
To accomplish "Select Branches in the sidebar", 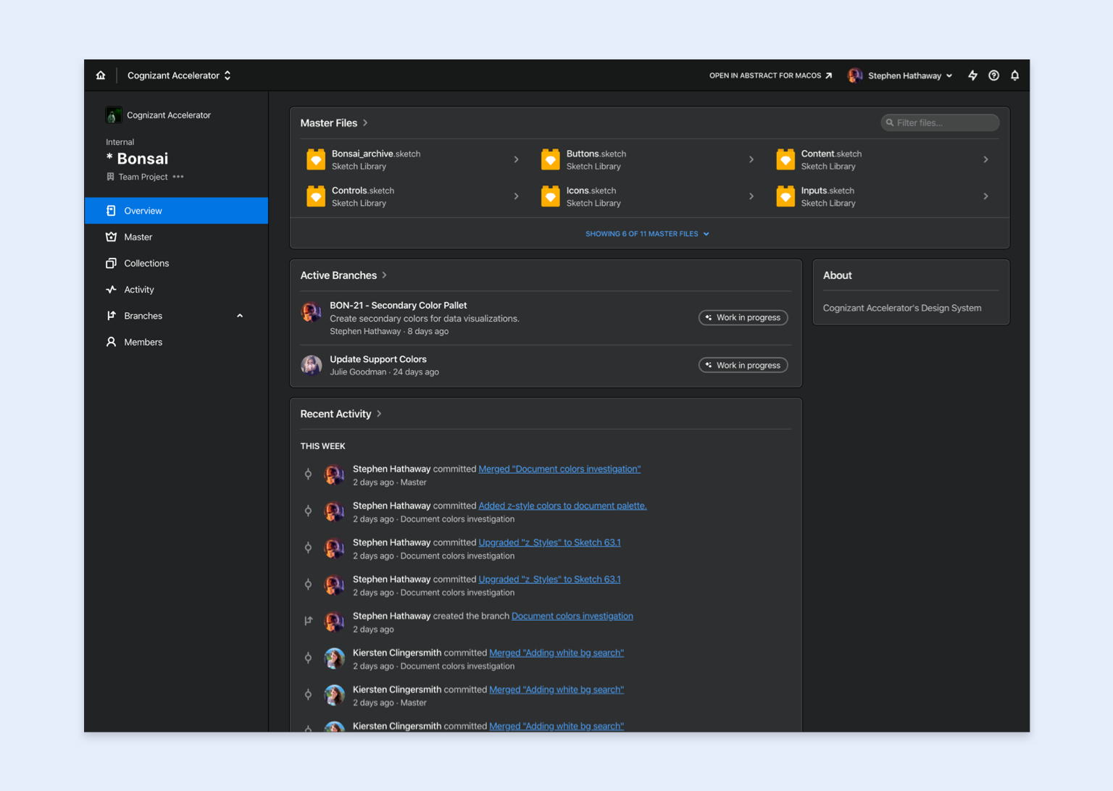I will (176, 316).
